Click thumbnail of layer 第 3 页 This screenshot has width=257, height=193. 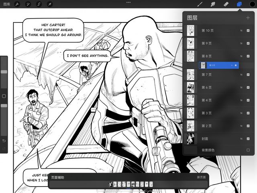point(191,113)
